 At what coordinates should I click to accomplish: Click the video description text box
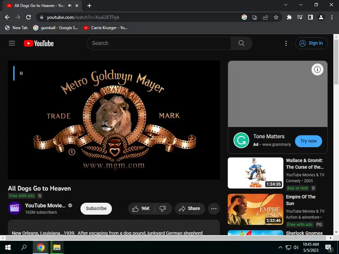click(x=114, y=228)
